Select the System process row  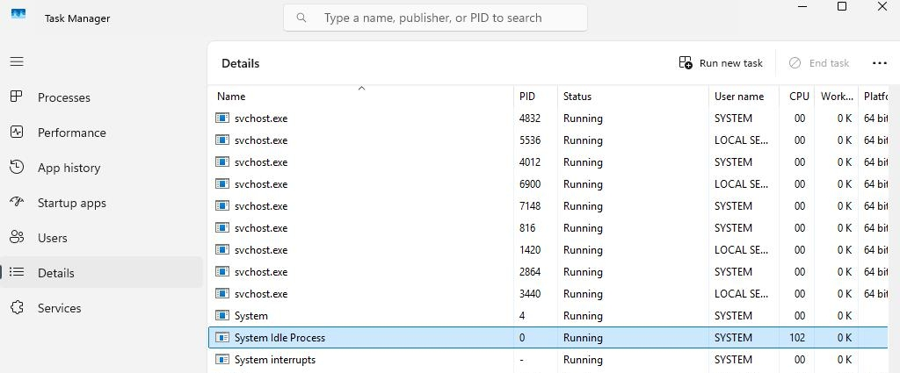[550, 316]
